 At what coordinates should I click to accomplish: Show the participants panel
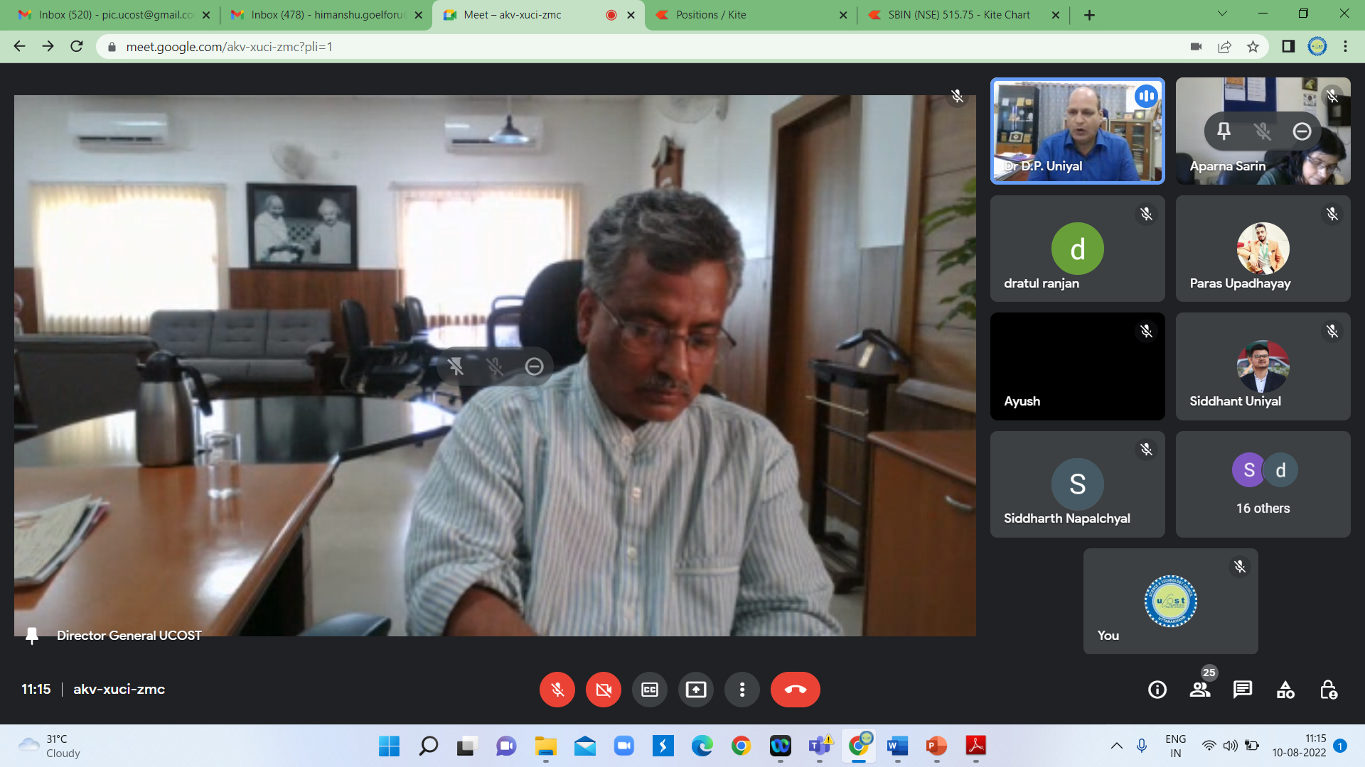point(1200,690)
